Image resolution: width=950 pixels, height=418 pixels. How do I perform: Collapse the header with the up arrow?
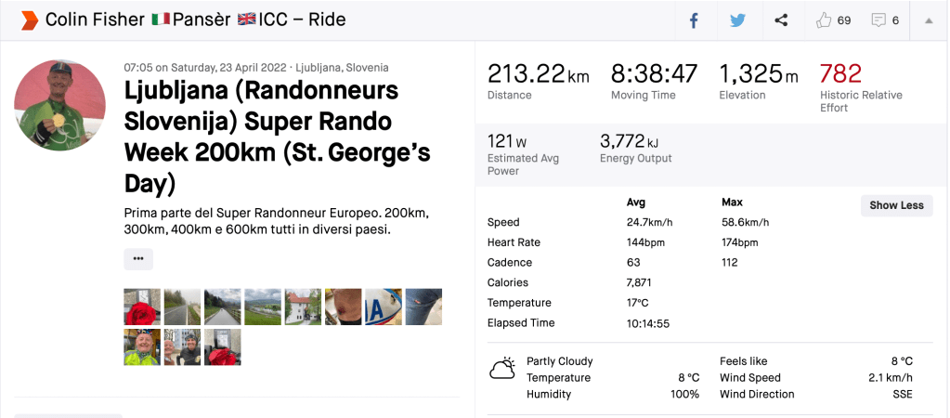[x=928, y=20]
